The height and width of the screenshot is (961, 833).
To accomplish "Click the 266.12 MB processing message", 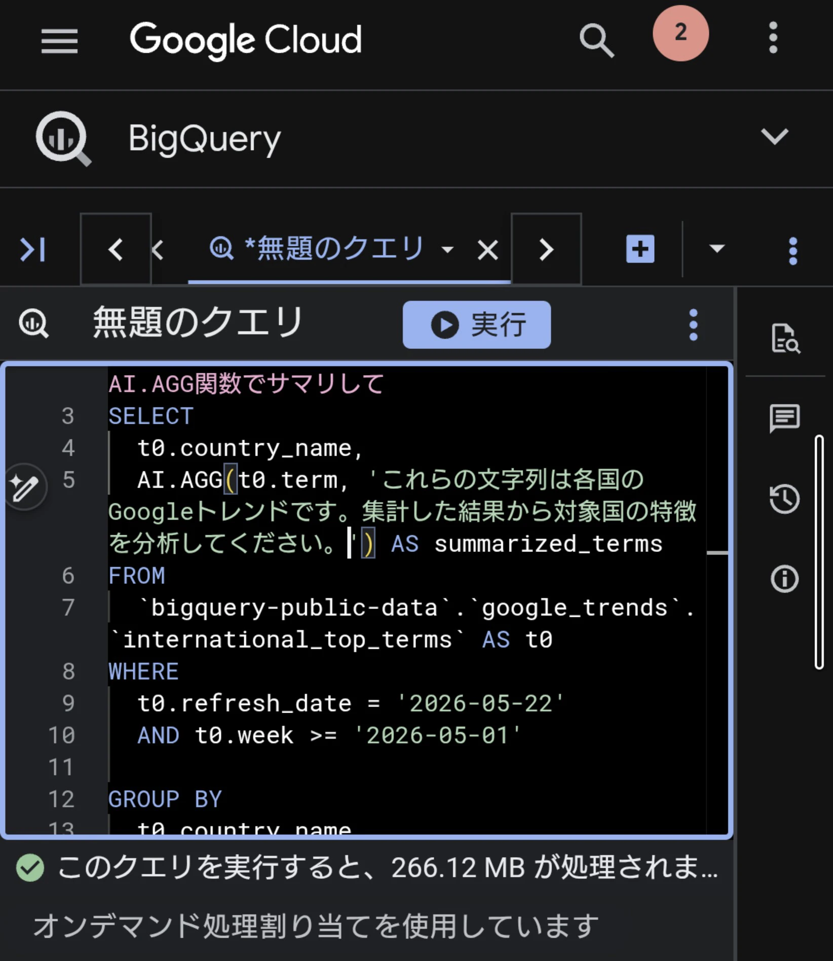I will click(388, 867).
